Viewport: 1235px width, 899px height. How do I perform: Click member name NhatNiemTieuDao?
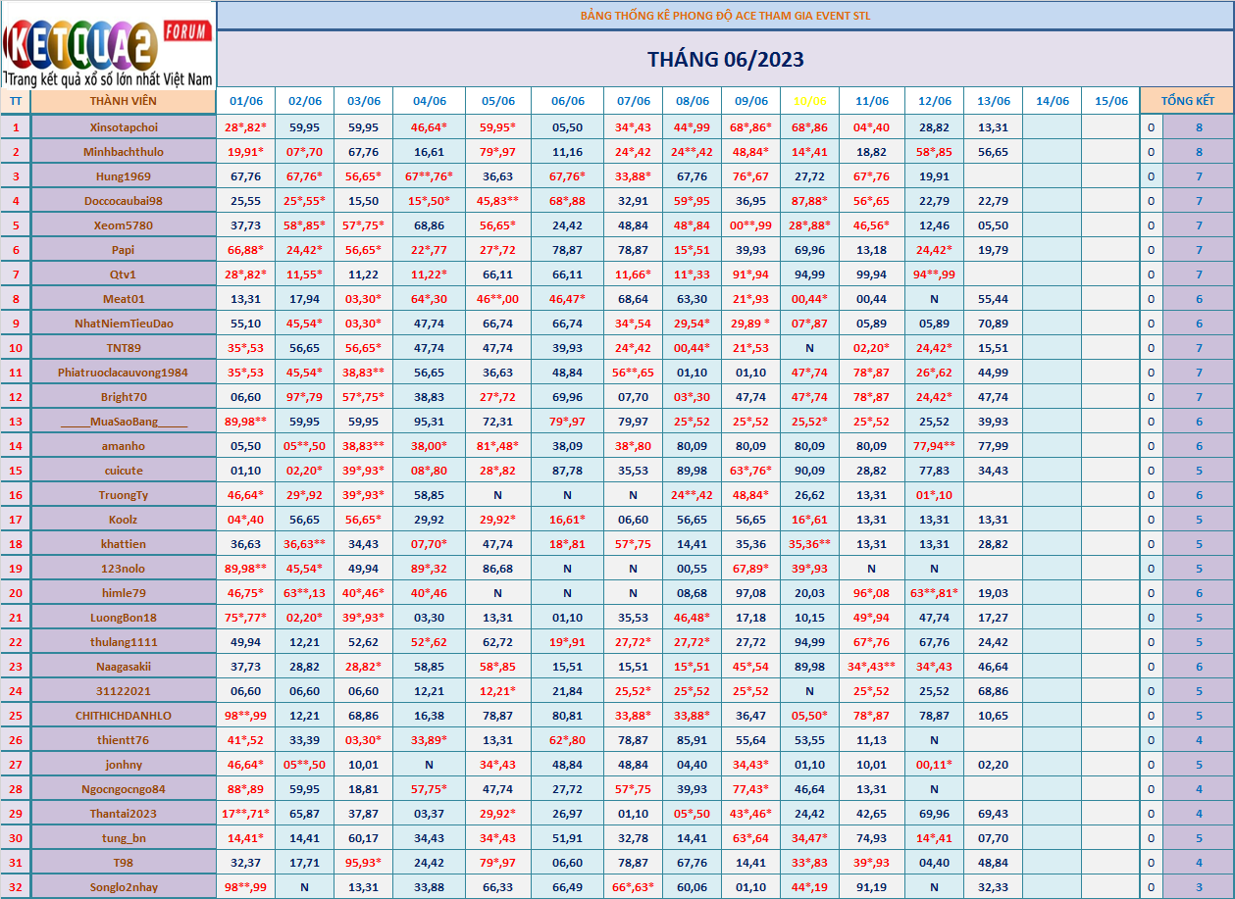coord(123,324)
